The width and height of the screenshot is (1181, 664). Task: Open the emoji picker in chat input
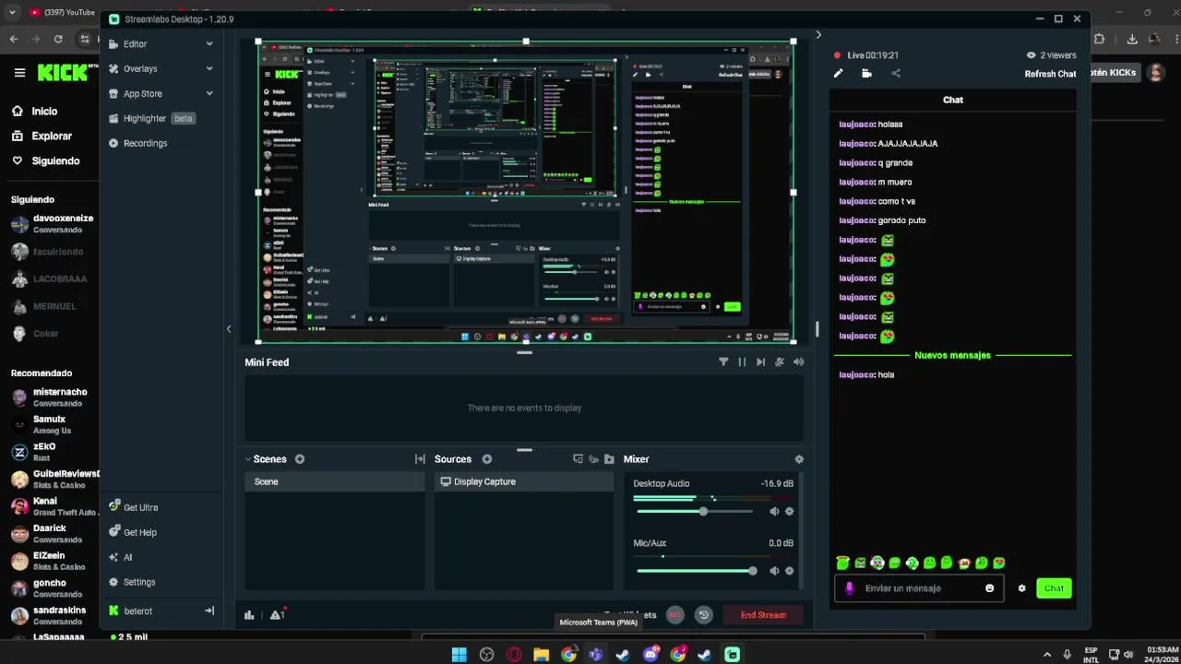pos(990,588)
